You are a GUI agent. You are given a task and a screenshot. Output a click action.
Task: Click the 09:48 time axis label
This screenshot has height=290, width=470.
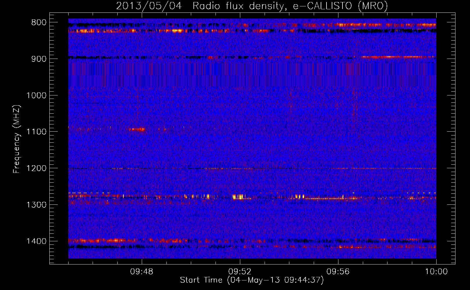[x=142, y=272]
